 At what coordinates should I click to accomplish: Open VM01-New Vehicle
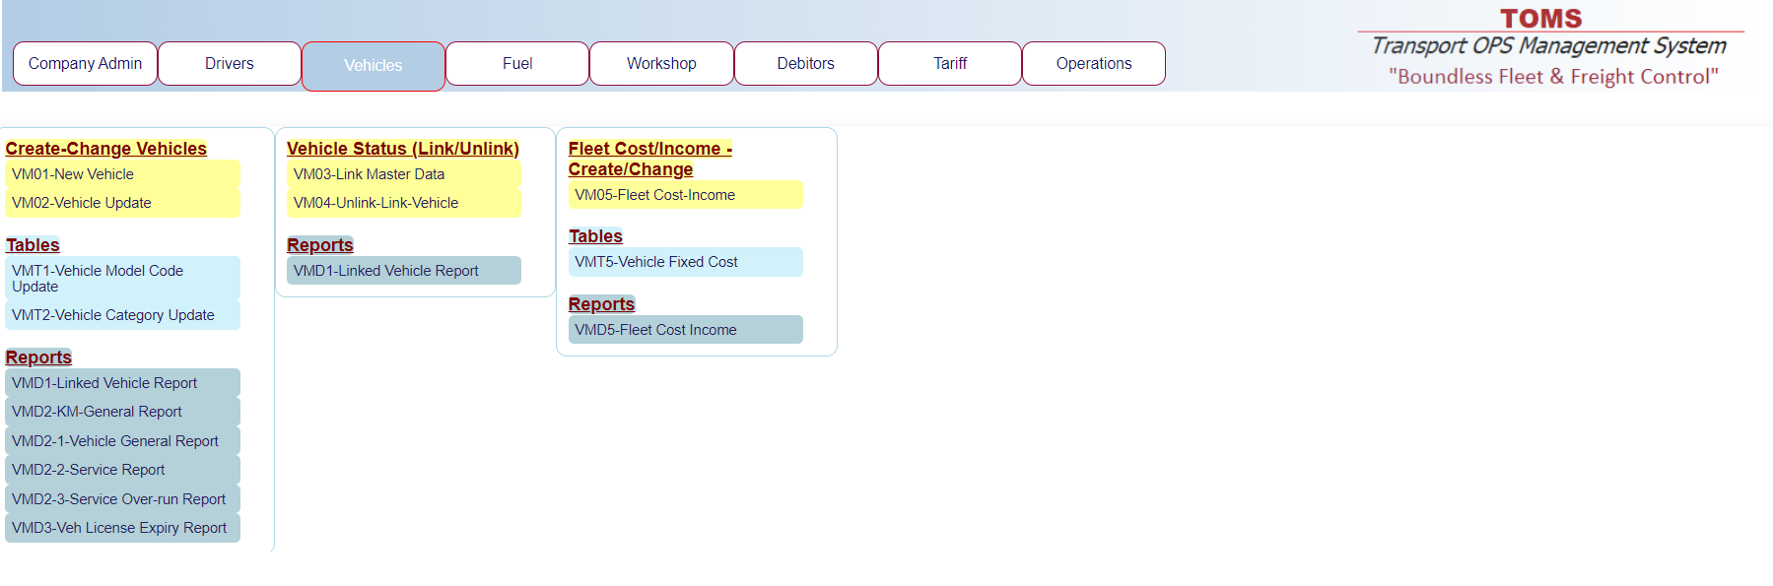[x=122, y=174]
